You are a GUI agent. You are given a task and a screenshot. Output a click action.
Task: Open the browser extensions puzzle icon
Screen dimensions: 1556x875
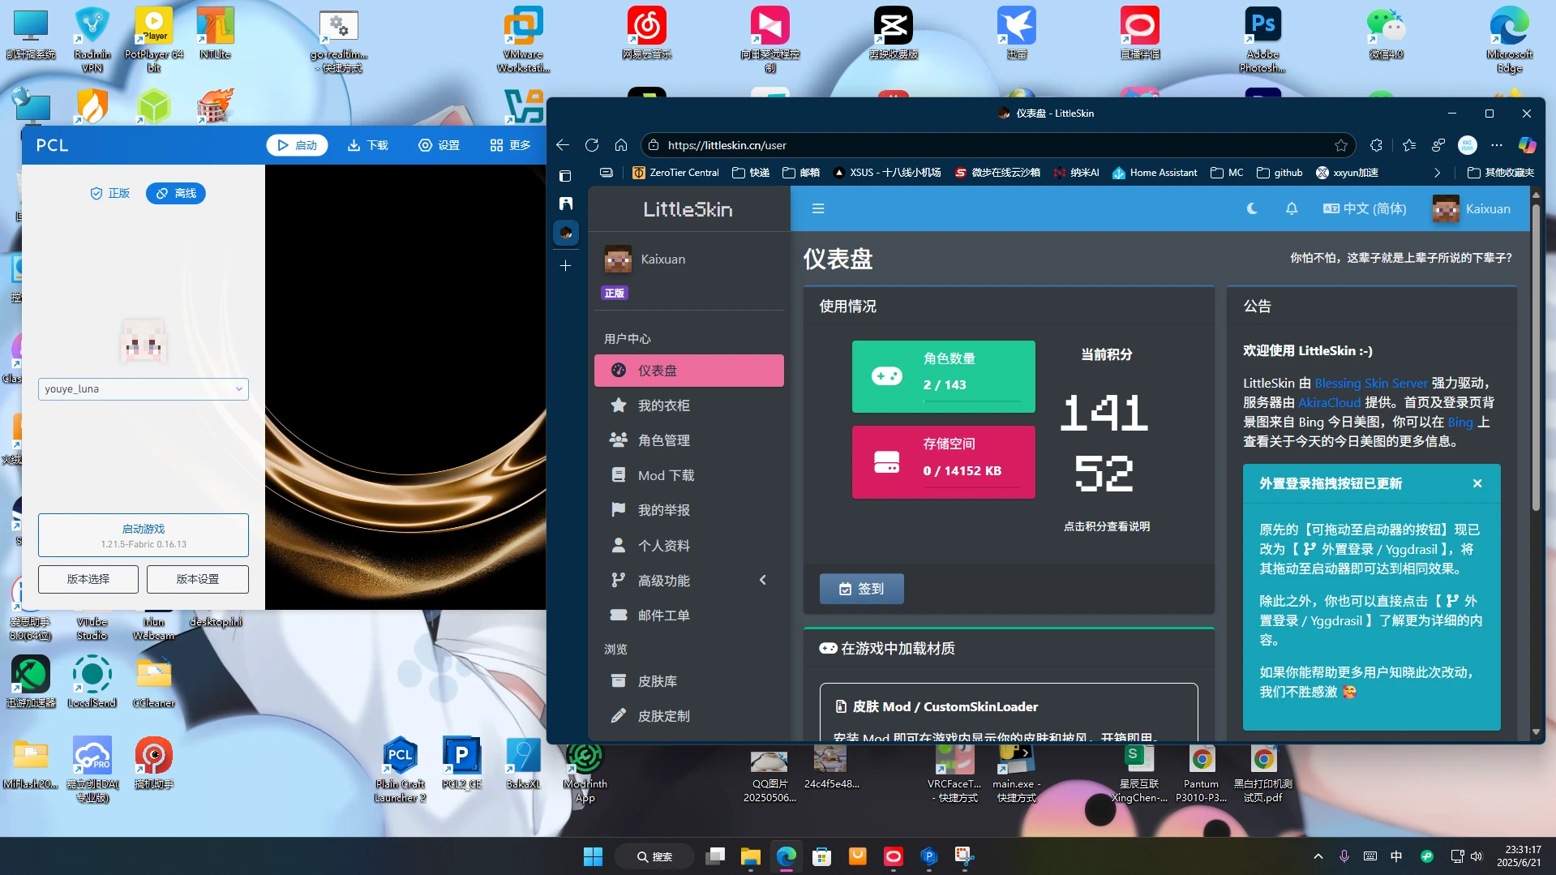(x=1376, y=145)
